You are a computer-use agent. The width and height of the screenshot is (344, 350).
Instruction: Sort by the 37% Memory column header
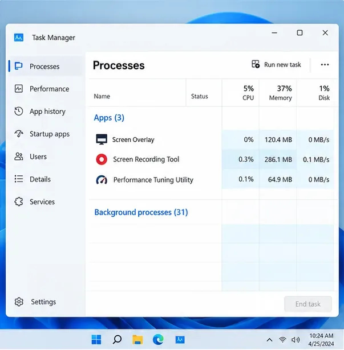281,93
